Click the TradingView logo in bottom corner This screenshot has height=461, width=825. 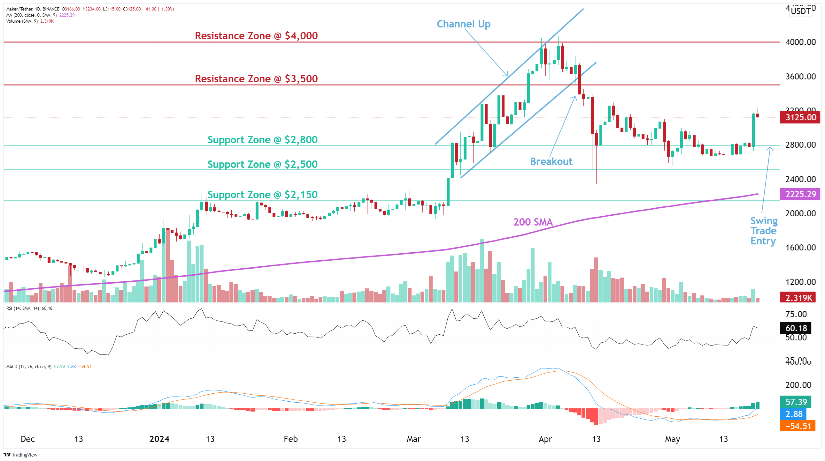(x=20, y=455)
